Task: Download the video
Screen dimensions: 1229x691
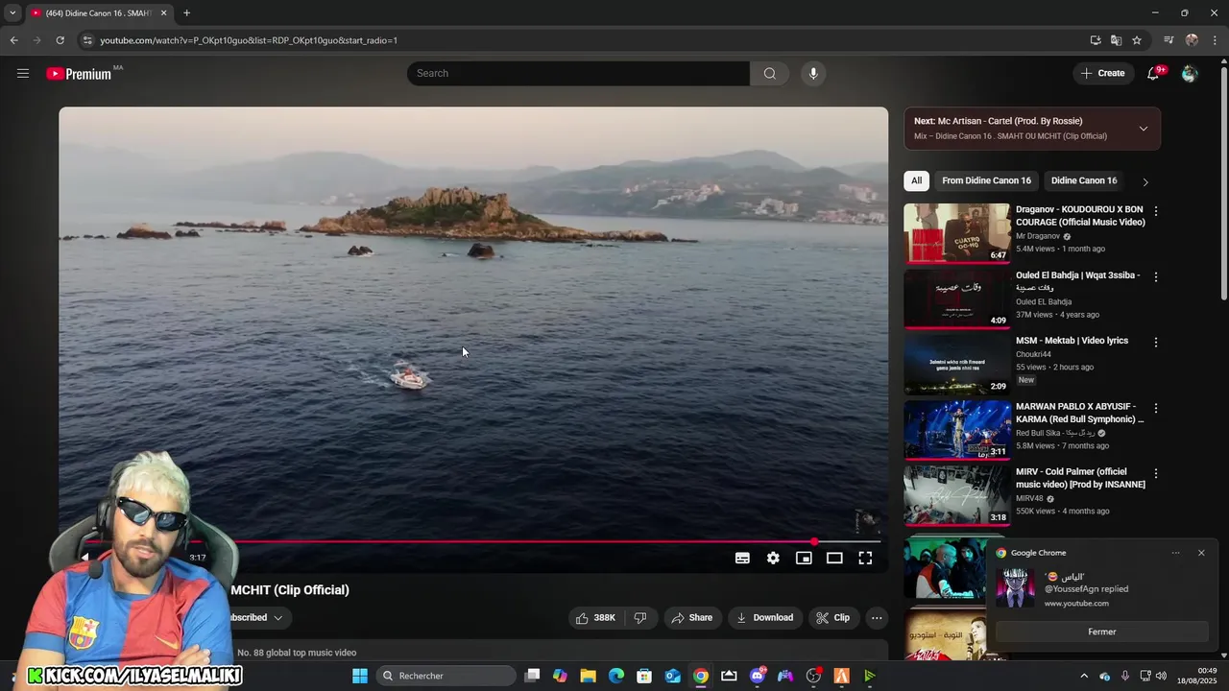Action: point(765,618)
